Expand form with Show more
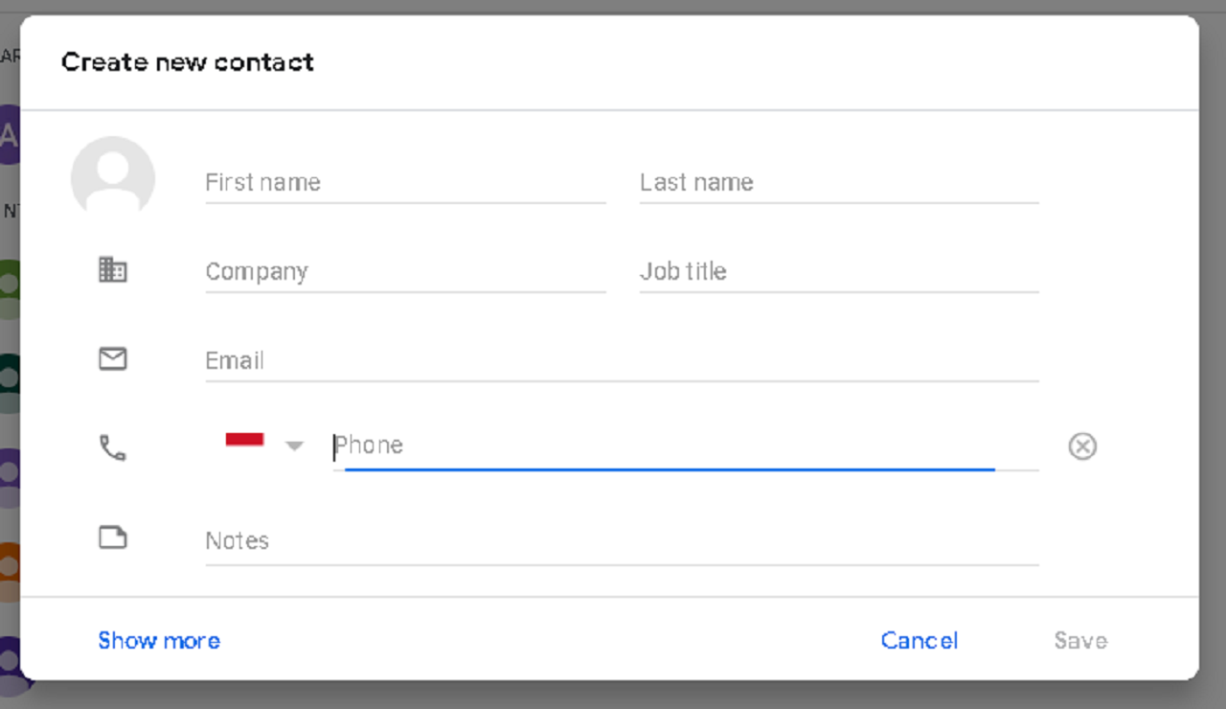Screen dimensions: 1226x709 pyautogui.click(x=159, y=641)
